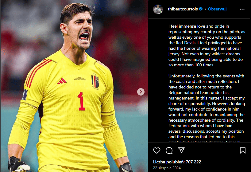Click the caption paragraph about Red Devils
This screenshot has height=172, width=251.
207,45
